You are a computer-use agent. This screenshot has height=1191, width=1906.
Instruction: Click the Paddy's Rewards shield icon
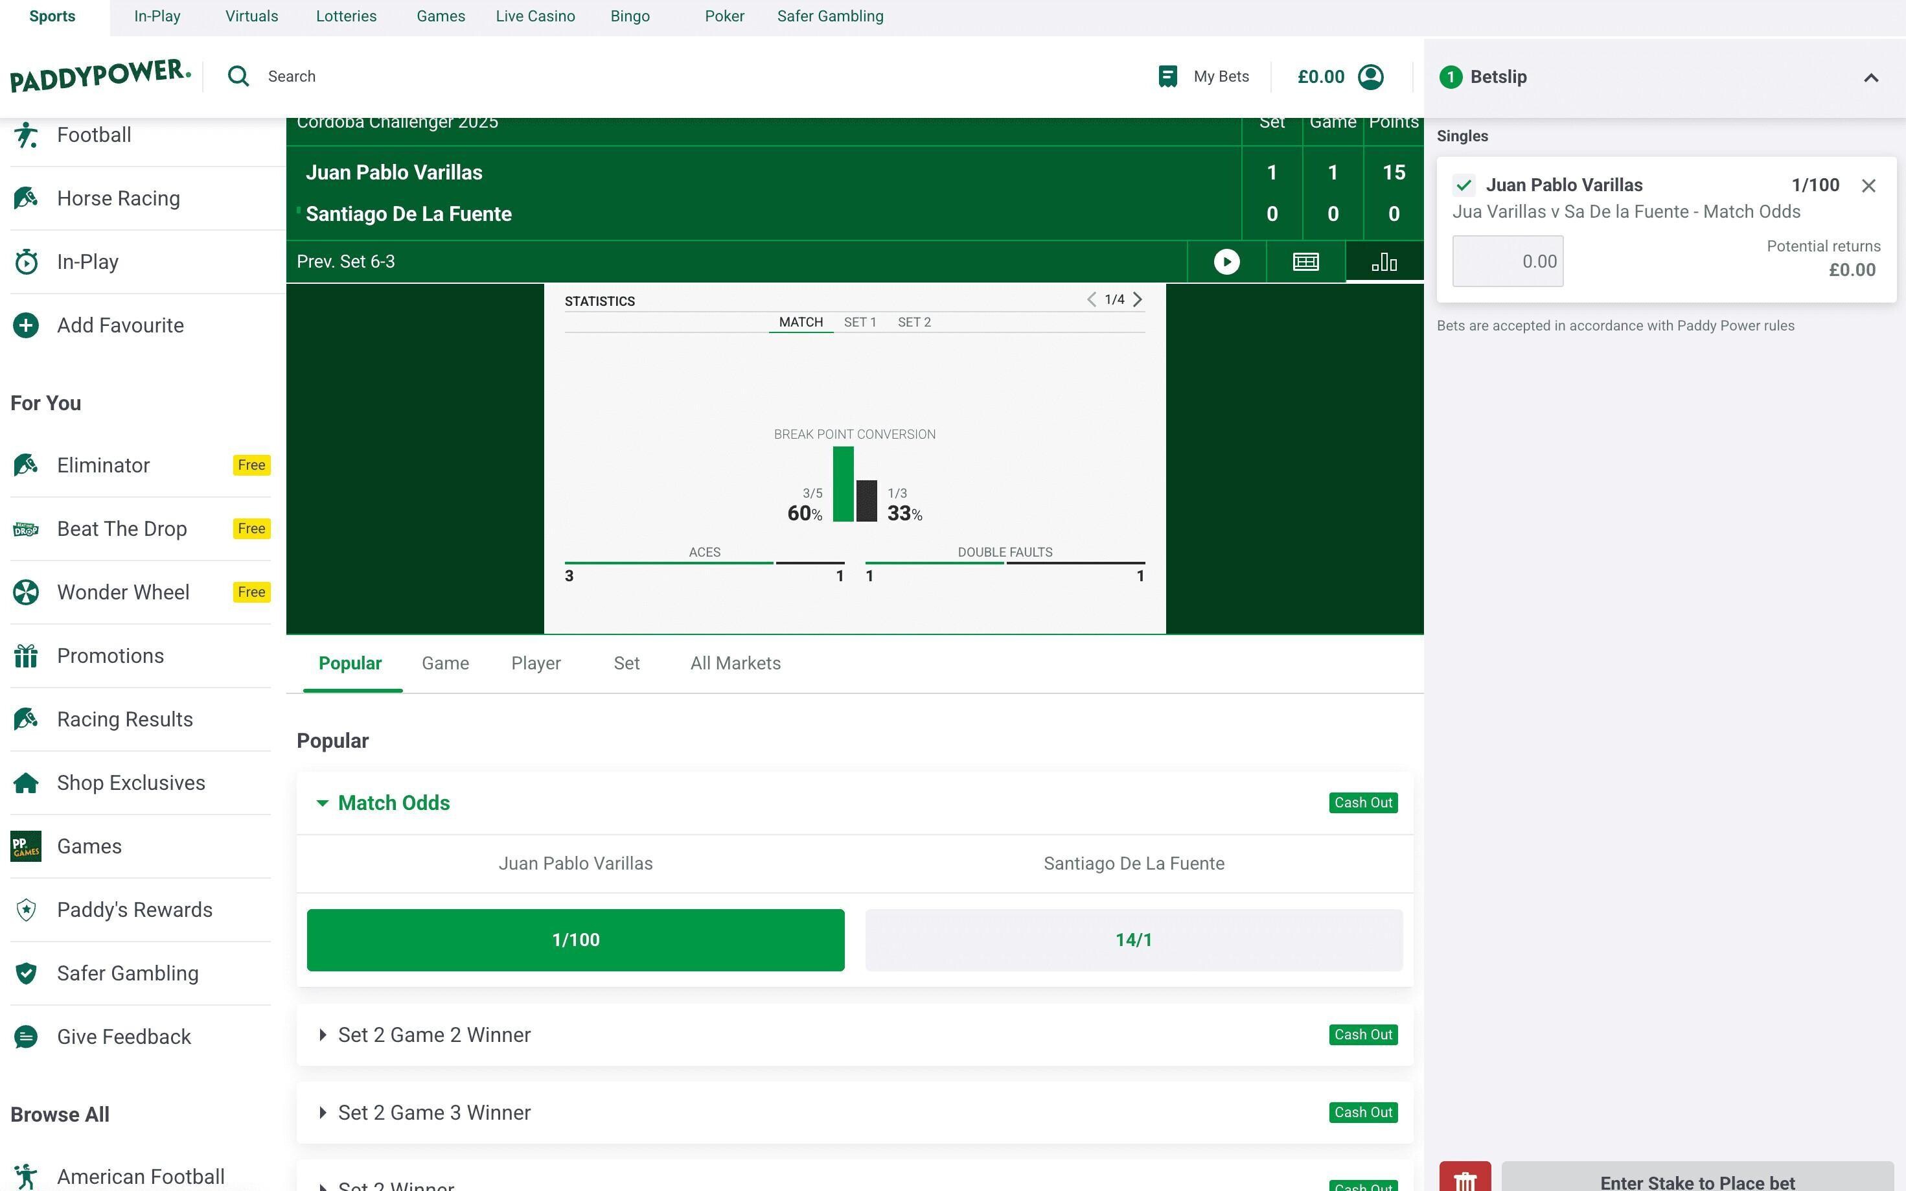click(26, 910)
